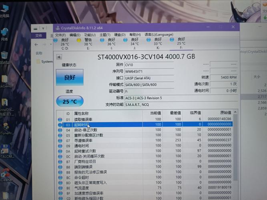Open 文件 tab in File Explorer window

coord(39,36)
